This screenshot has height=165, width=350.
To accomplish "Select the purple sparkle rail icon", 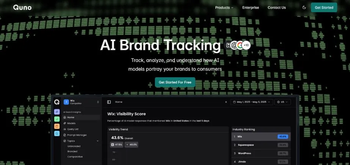I will click(57, 112).
